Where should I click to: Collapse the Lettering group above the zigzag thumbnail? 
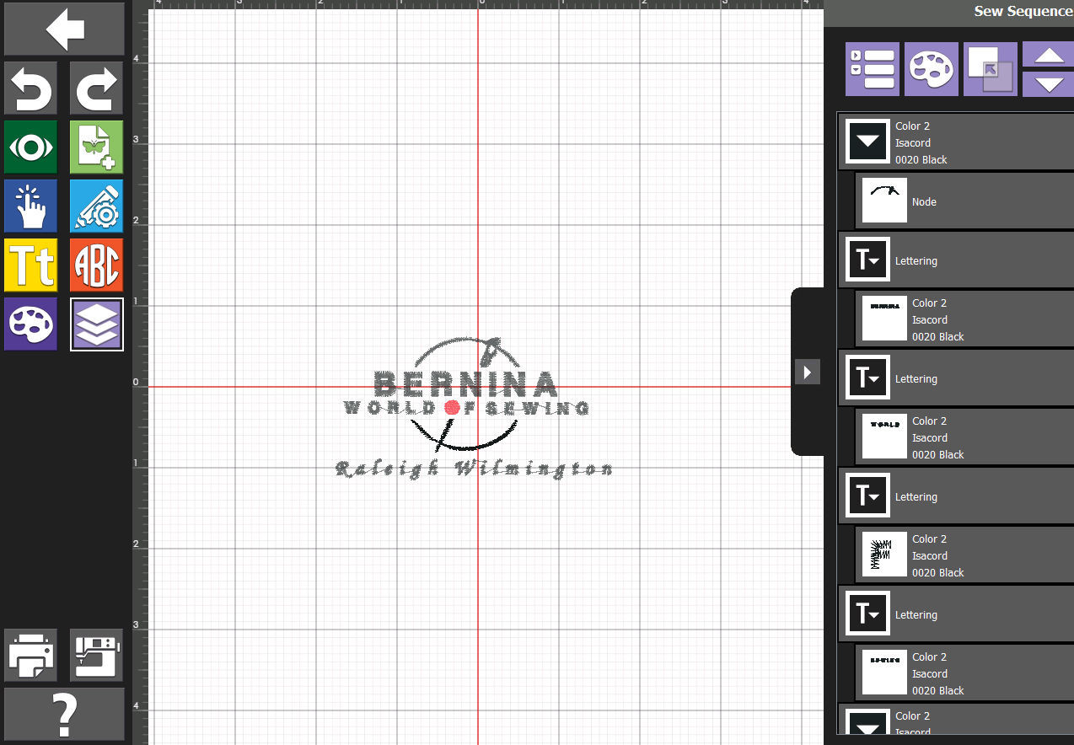click(867, 496)
